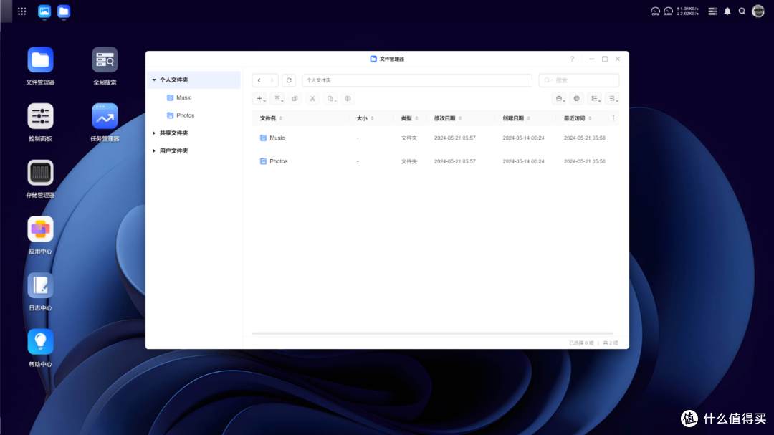Screen dimensions: 774x435
Task: Open the upload dropdown button
Action: pyautogui.click(x=277, y=99)
